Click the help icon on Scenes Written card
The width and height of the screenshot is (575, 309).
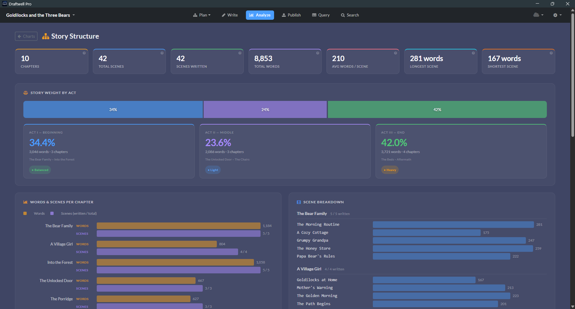point(240,53)
